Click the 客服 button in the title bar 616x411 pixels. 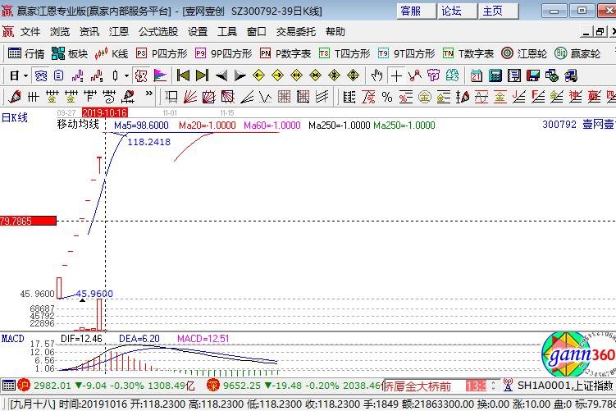pyautogui.click(x=416, y=11)
